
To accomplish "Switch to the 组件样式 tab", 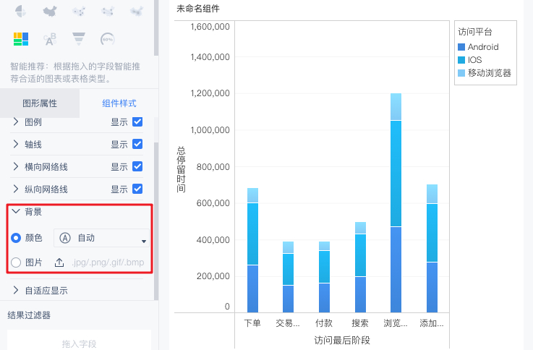I will tap(119, 103).
